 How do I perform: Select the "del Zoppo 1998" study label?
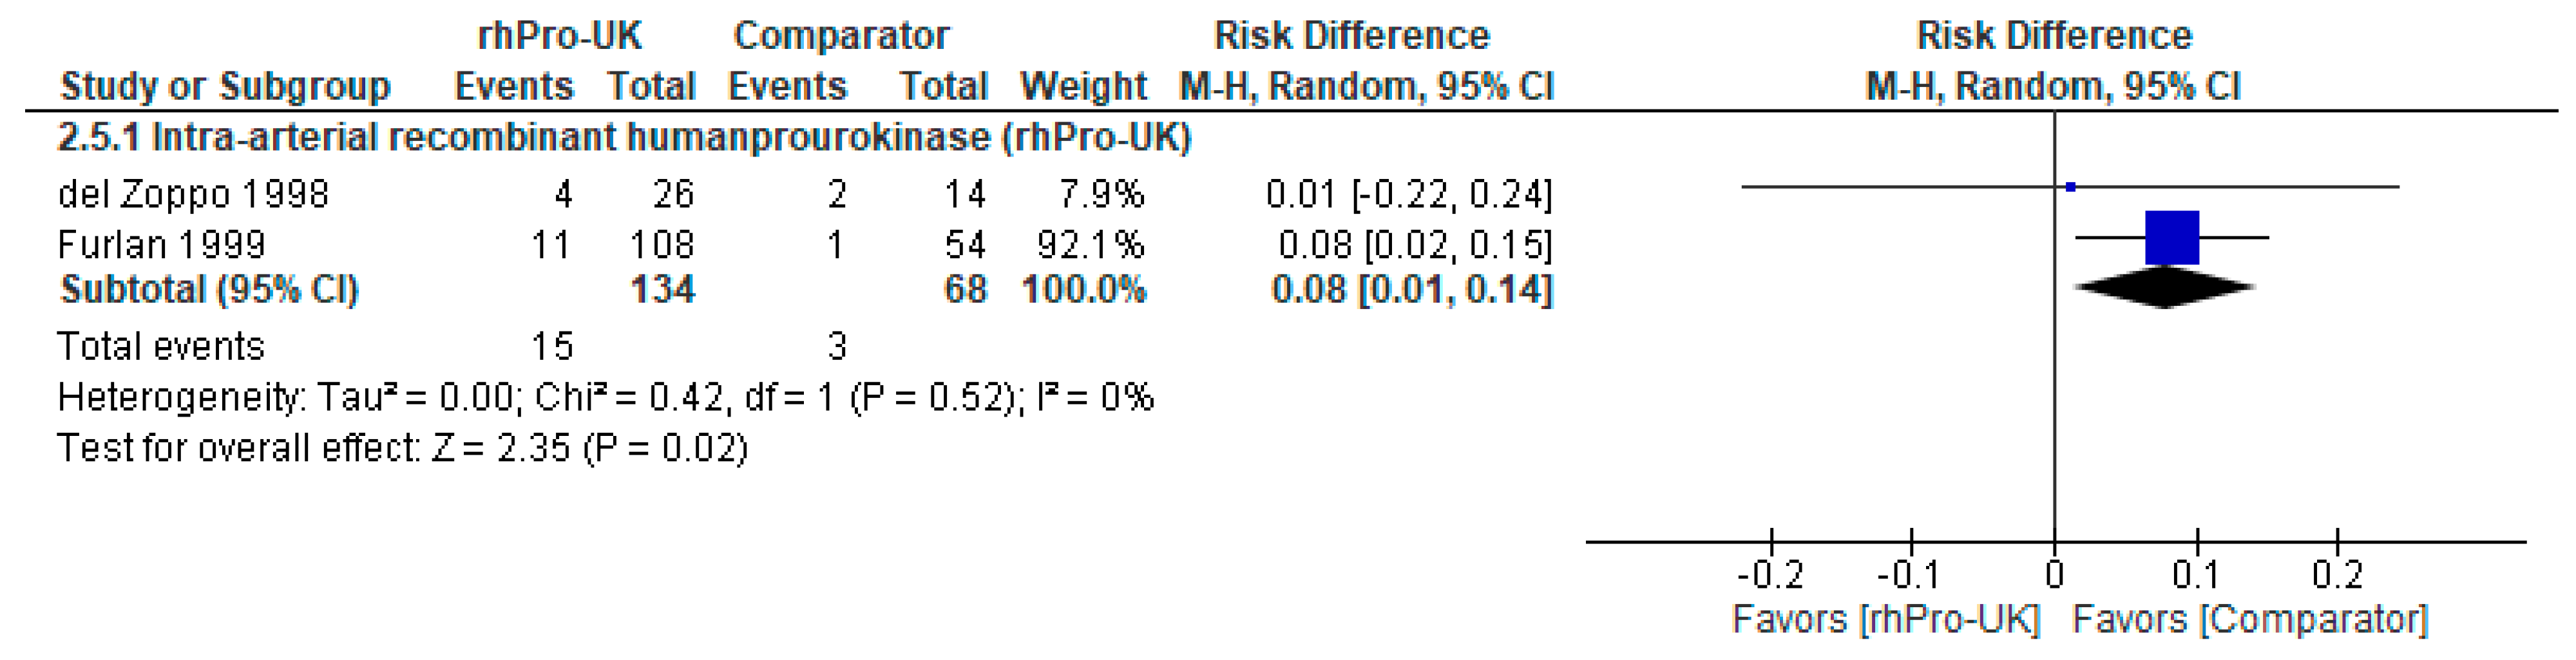193,194
